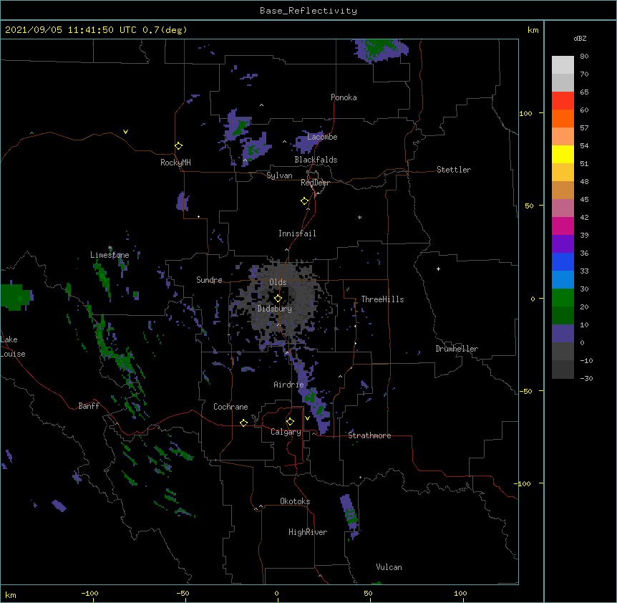Click the HighRiver town label
This screenshot has width=617, height=603.
point(308,532)
